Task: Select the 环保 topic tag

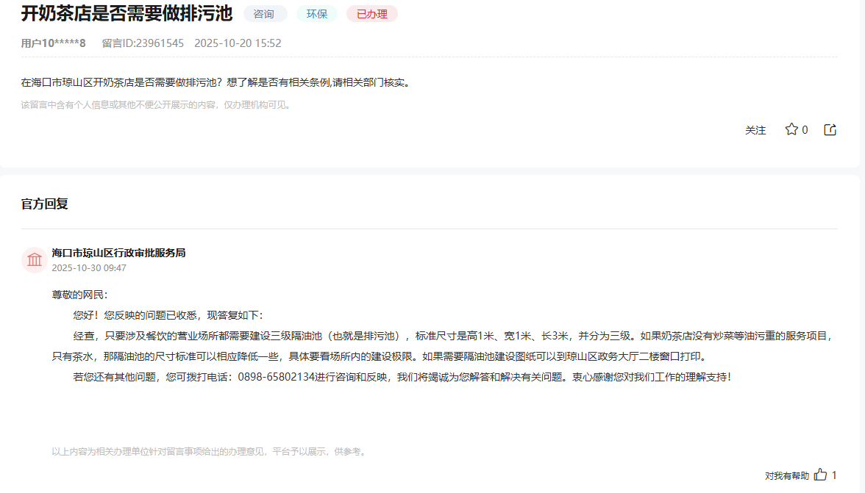Action: (x=316, y=13)
